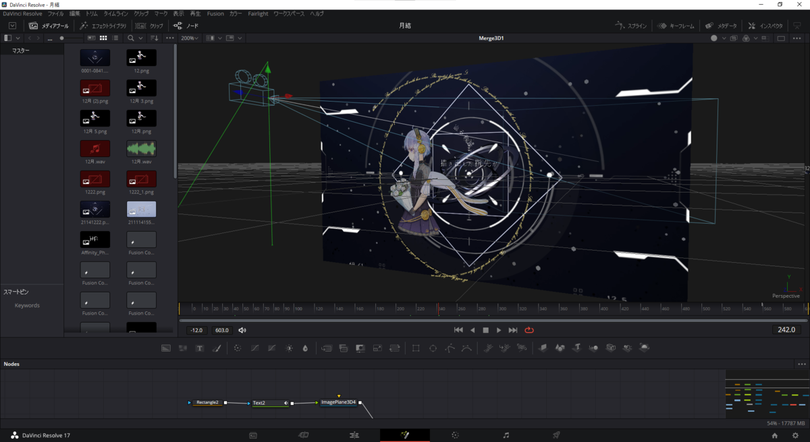Viewport: 810px width, 442px height.
Task: Add a Transform node from toolbar
Action: coord(395,348)
